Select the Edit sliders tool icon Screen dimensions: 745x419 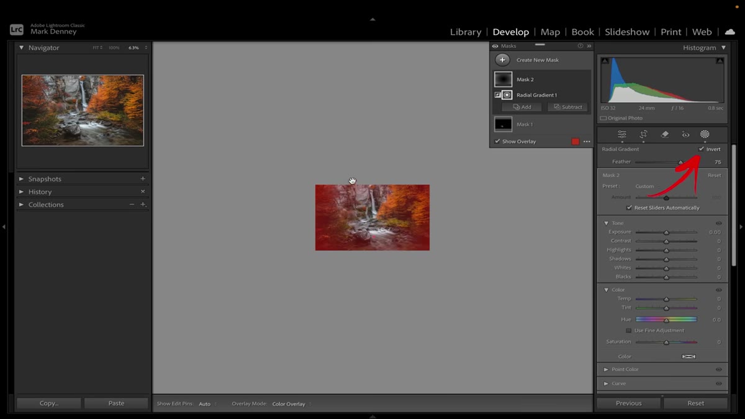coord(621,135)
